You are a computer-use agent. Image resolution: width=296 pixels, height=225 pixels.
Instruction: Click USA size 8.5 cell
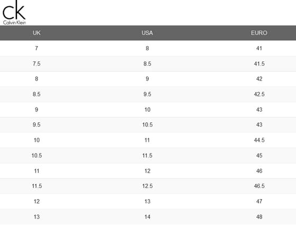click(147, 64)
